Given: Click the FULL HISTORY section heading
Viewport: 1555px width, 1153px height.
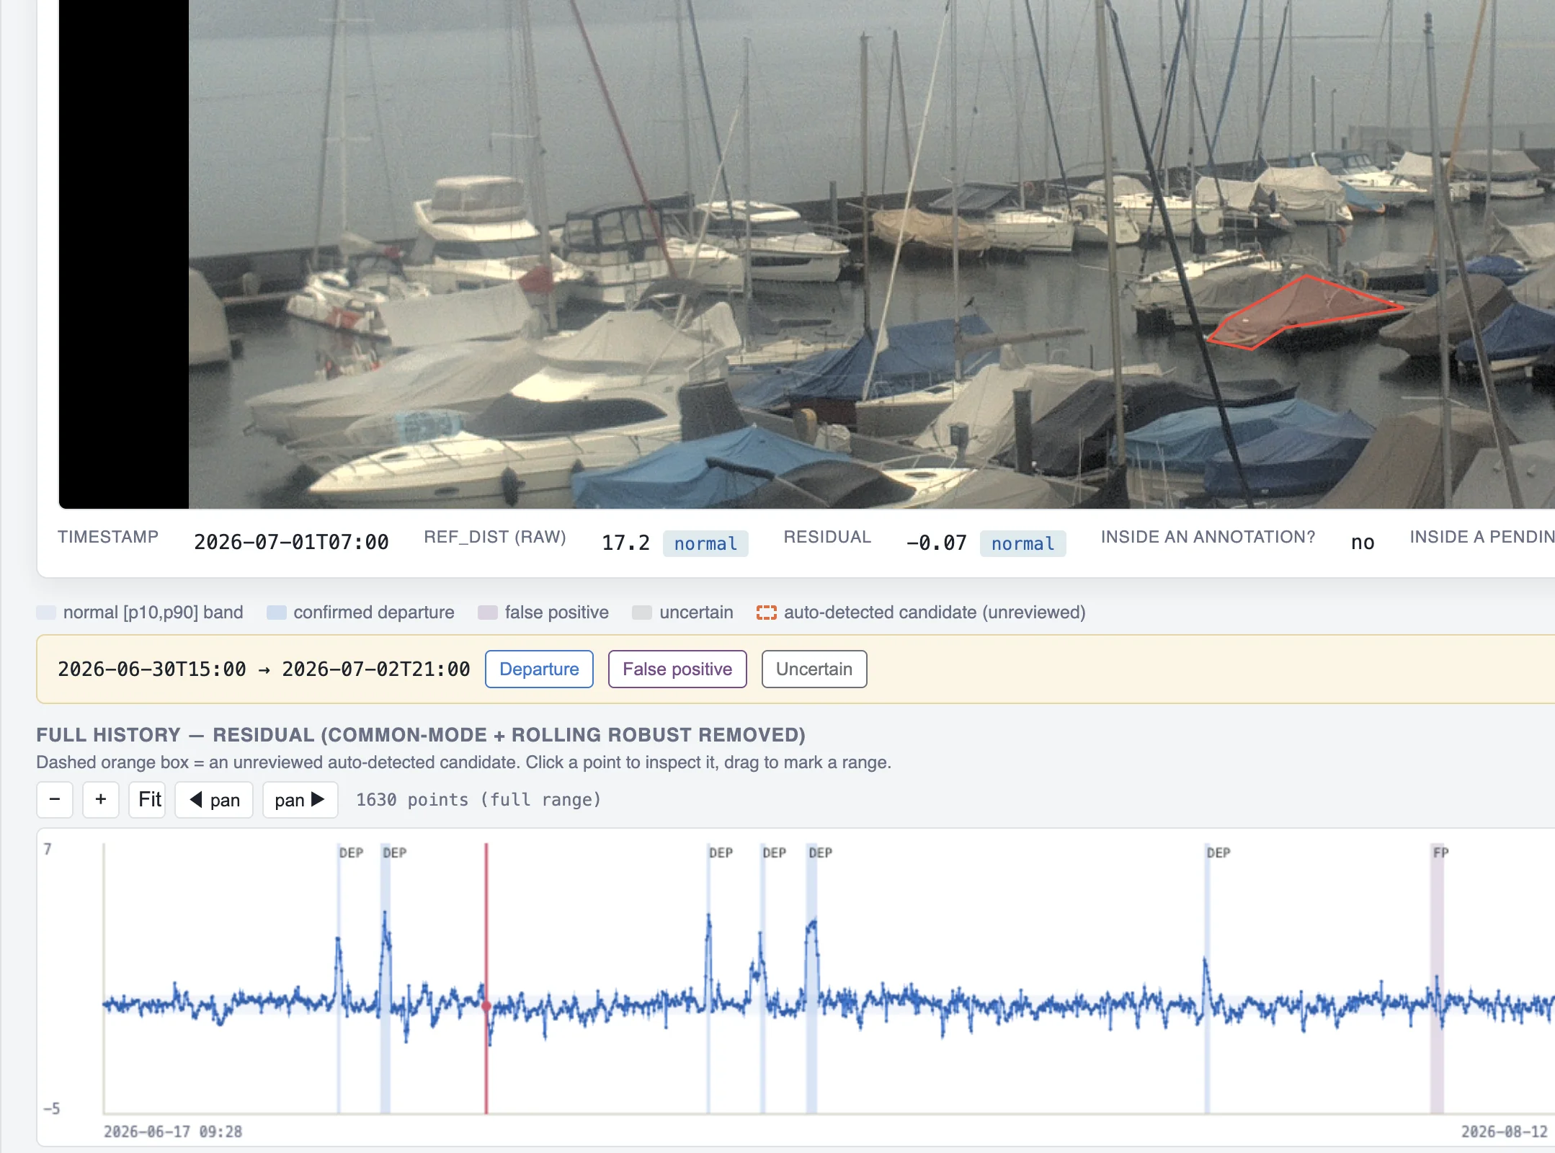Looking at the screenshot, I should pos(421,734).
